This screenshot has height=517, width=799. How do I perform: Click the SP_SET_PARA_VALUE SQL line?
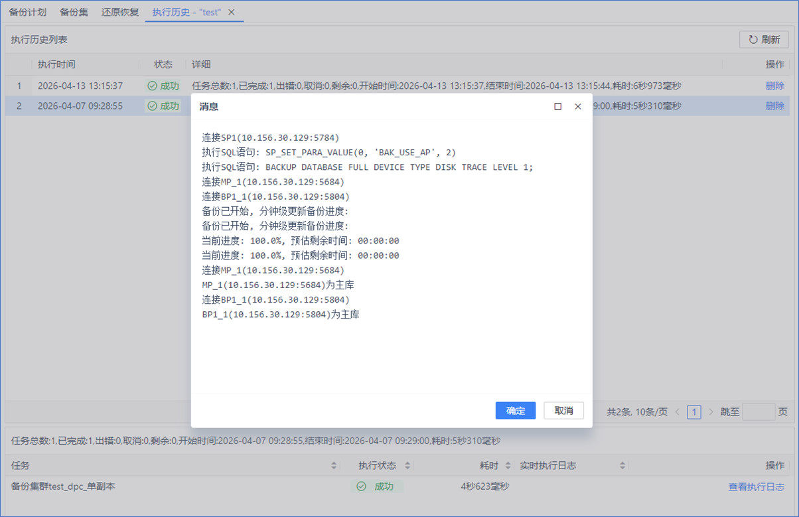pyautogui.click(x=329, y=153)
